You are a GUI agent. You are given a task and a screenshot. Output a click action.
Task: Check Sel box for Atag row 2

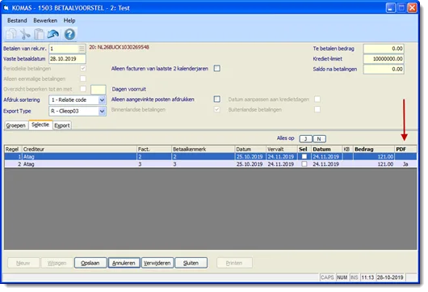click(x=304, y=164)
